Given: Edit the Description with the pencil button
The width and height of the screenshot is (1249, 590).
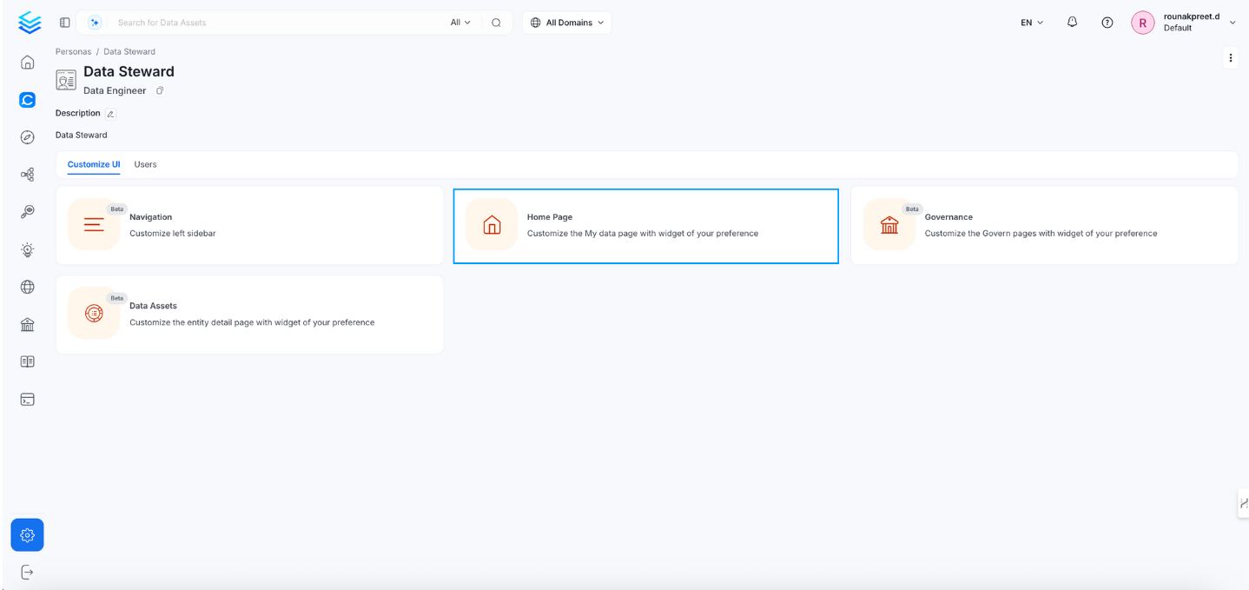Looking at the screenshot, I should coord(110,113).
